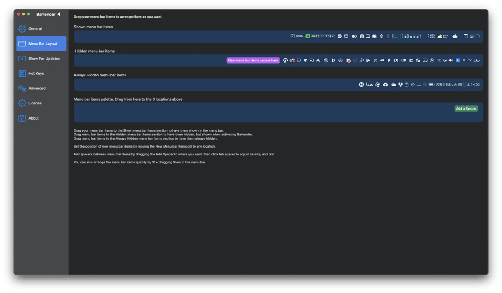Click the dollar circle icon in hidden items
502x293 pixels.
(326, 61)
